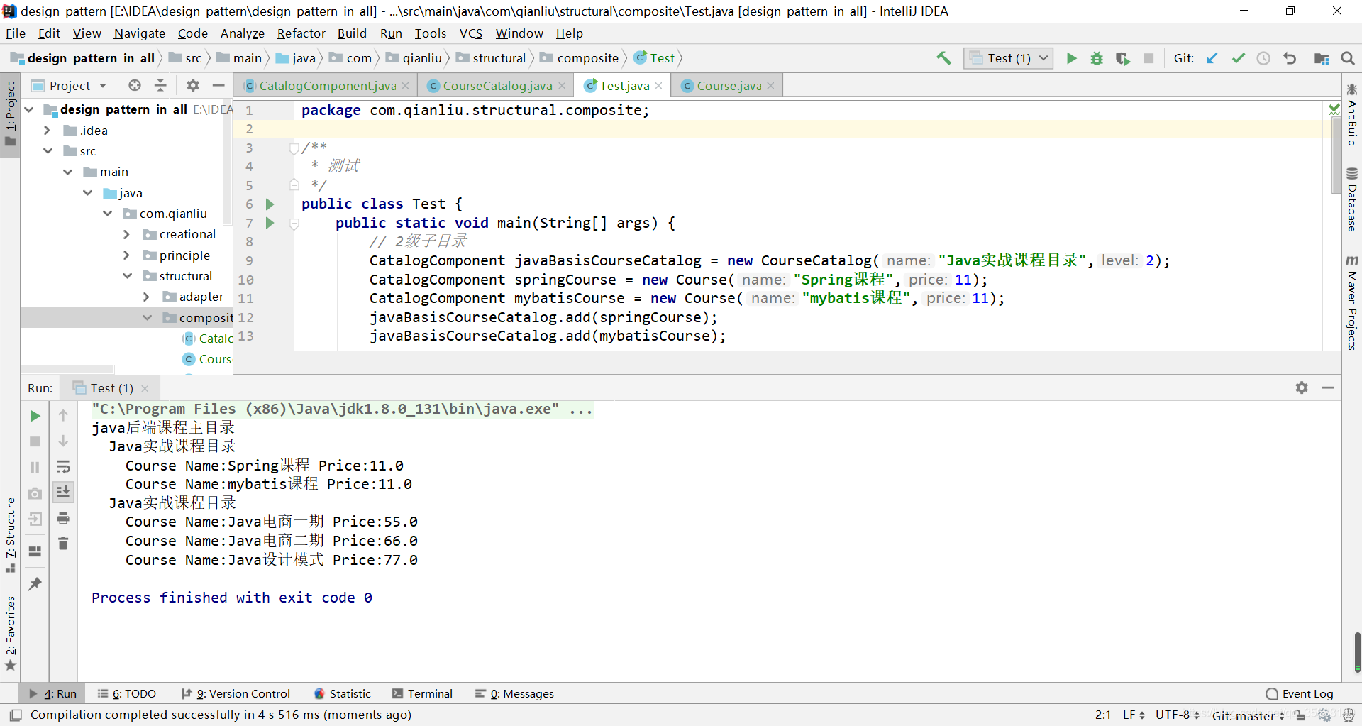
Task: Toggle the Z: Structure tool window
Action: tap(10, 534)
